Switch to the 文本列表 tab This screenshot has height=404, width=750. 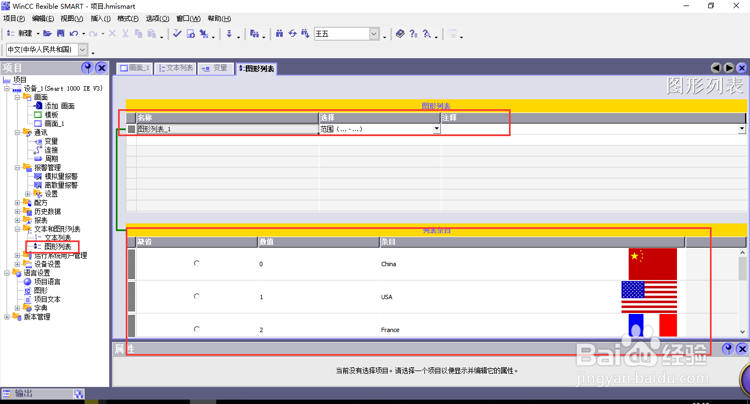pyautogui.click(x=175, y=68)
